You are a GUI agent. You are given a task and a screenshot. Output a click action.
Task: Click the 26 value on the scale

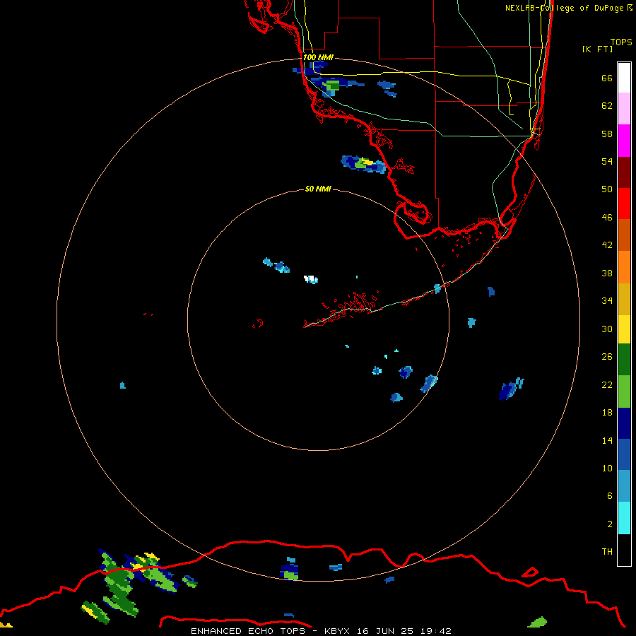point(607,357)
